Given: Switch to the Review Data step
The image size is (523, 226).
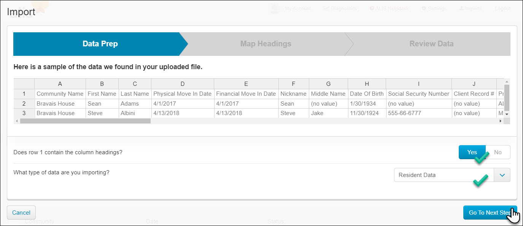Looking at the screenshot, I should [x=431, y=44].
